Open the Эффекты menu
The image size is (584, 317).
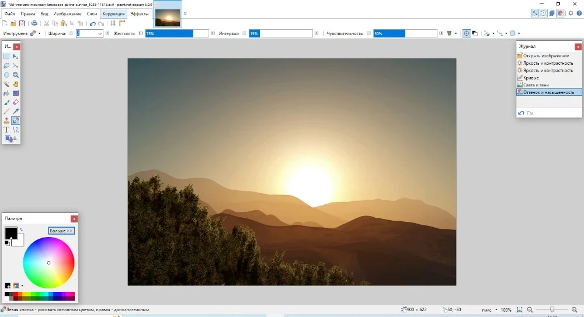click(140, 13)
